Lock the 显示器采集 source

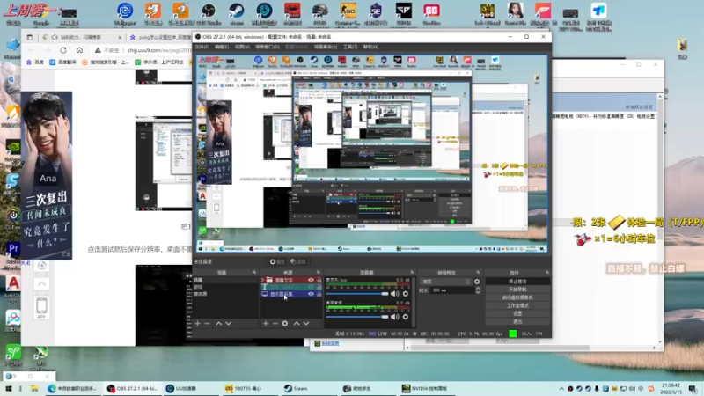point(319,294)
